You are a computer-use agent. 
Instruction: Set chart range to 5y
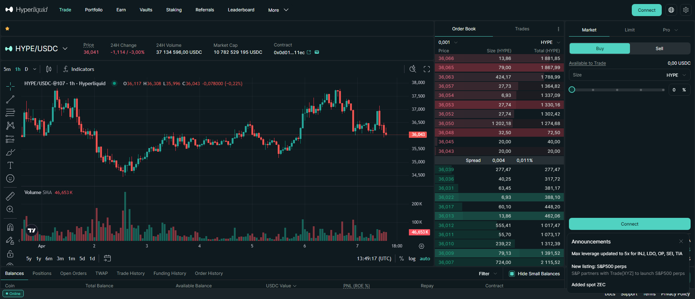[x=29, y=258]
